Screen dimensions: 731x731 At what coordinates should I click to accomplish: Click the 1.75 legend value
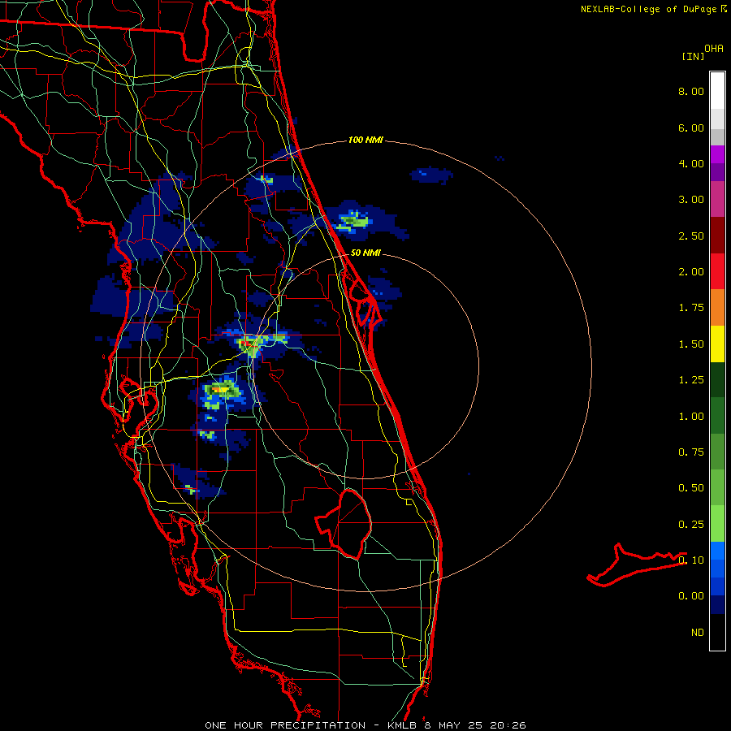pos(691,308)
